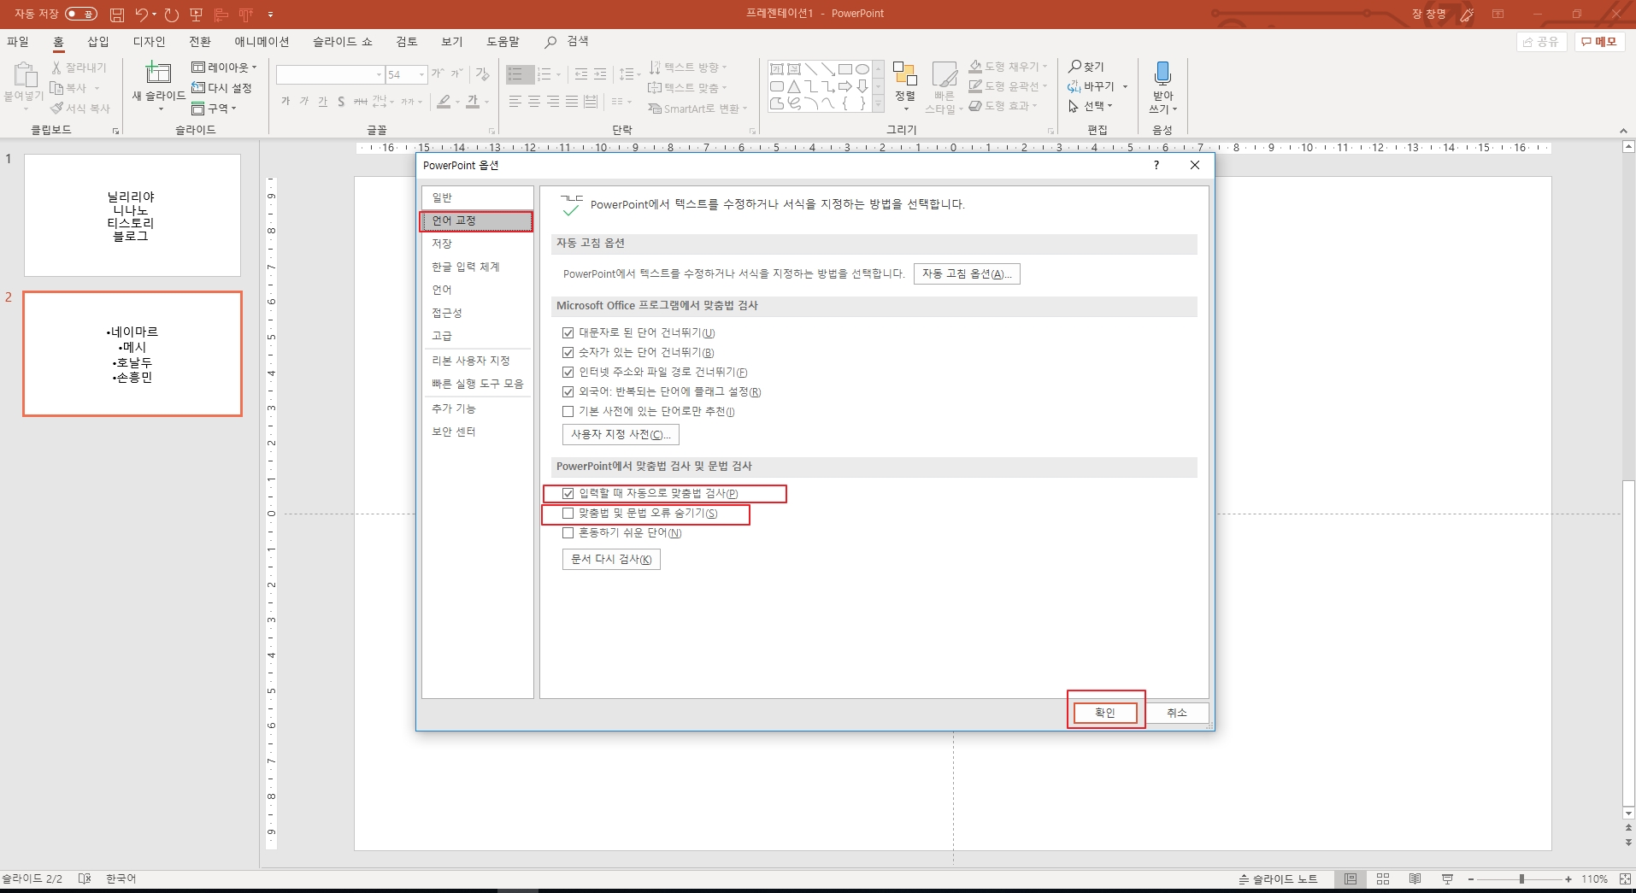Click the 문서 다시 검사 button
1636x893 pixels.
(x=611, y=560)
